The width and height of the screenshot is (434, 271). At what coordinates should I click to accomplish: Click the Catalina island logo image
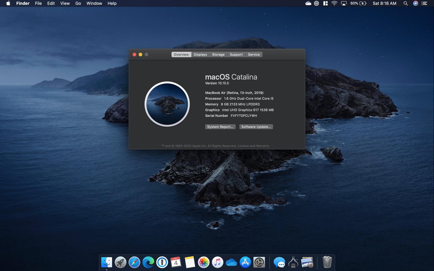[x=167, y=104]
